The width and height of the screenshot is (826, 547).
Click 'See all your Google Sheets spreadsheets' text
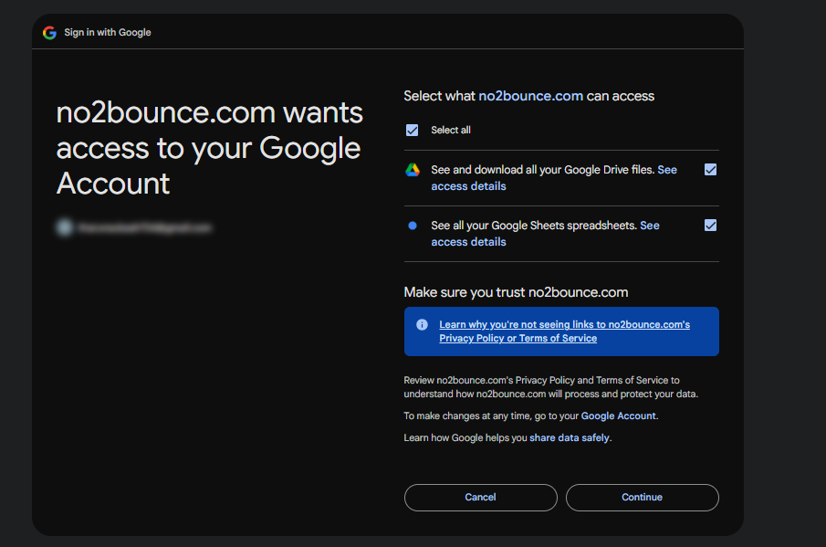point(534,226)
